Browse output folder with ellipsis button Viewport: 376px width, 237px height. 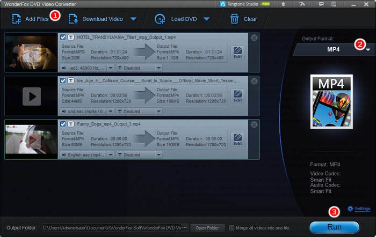pos(184,227)
